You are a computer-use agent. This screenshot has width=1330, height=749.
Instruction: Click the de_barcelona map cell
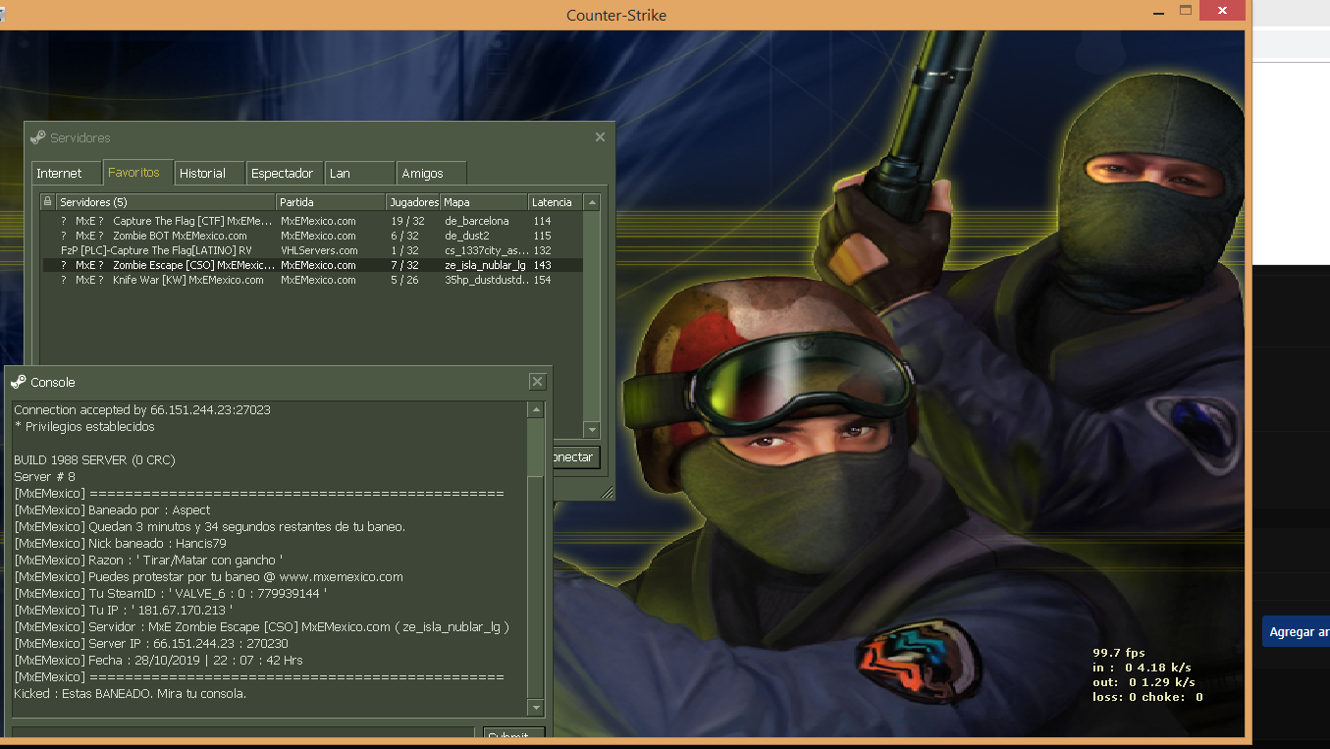(477, 221)
